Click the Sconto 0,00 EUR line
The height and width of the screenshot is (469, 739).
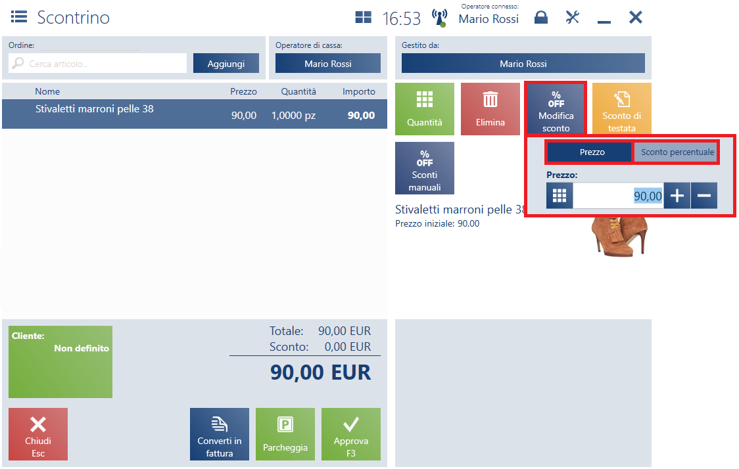tap(320, 347)
